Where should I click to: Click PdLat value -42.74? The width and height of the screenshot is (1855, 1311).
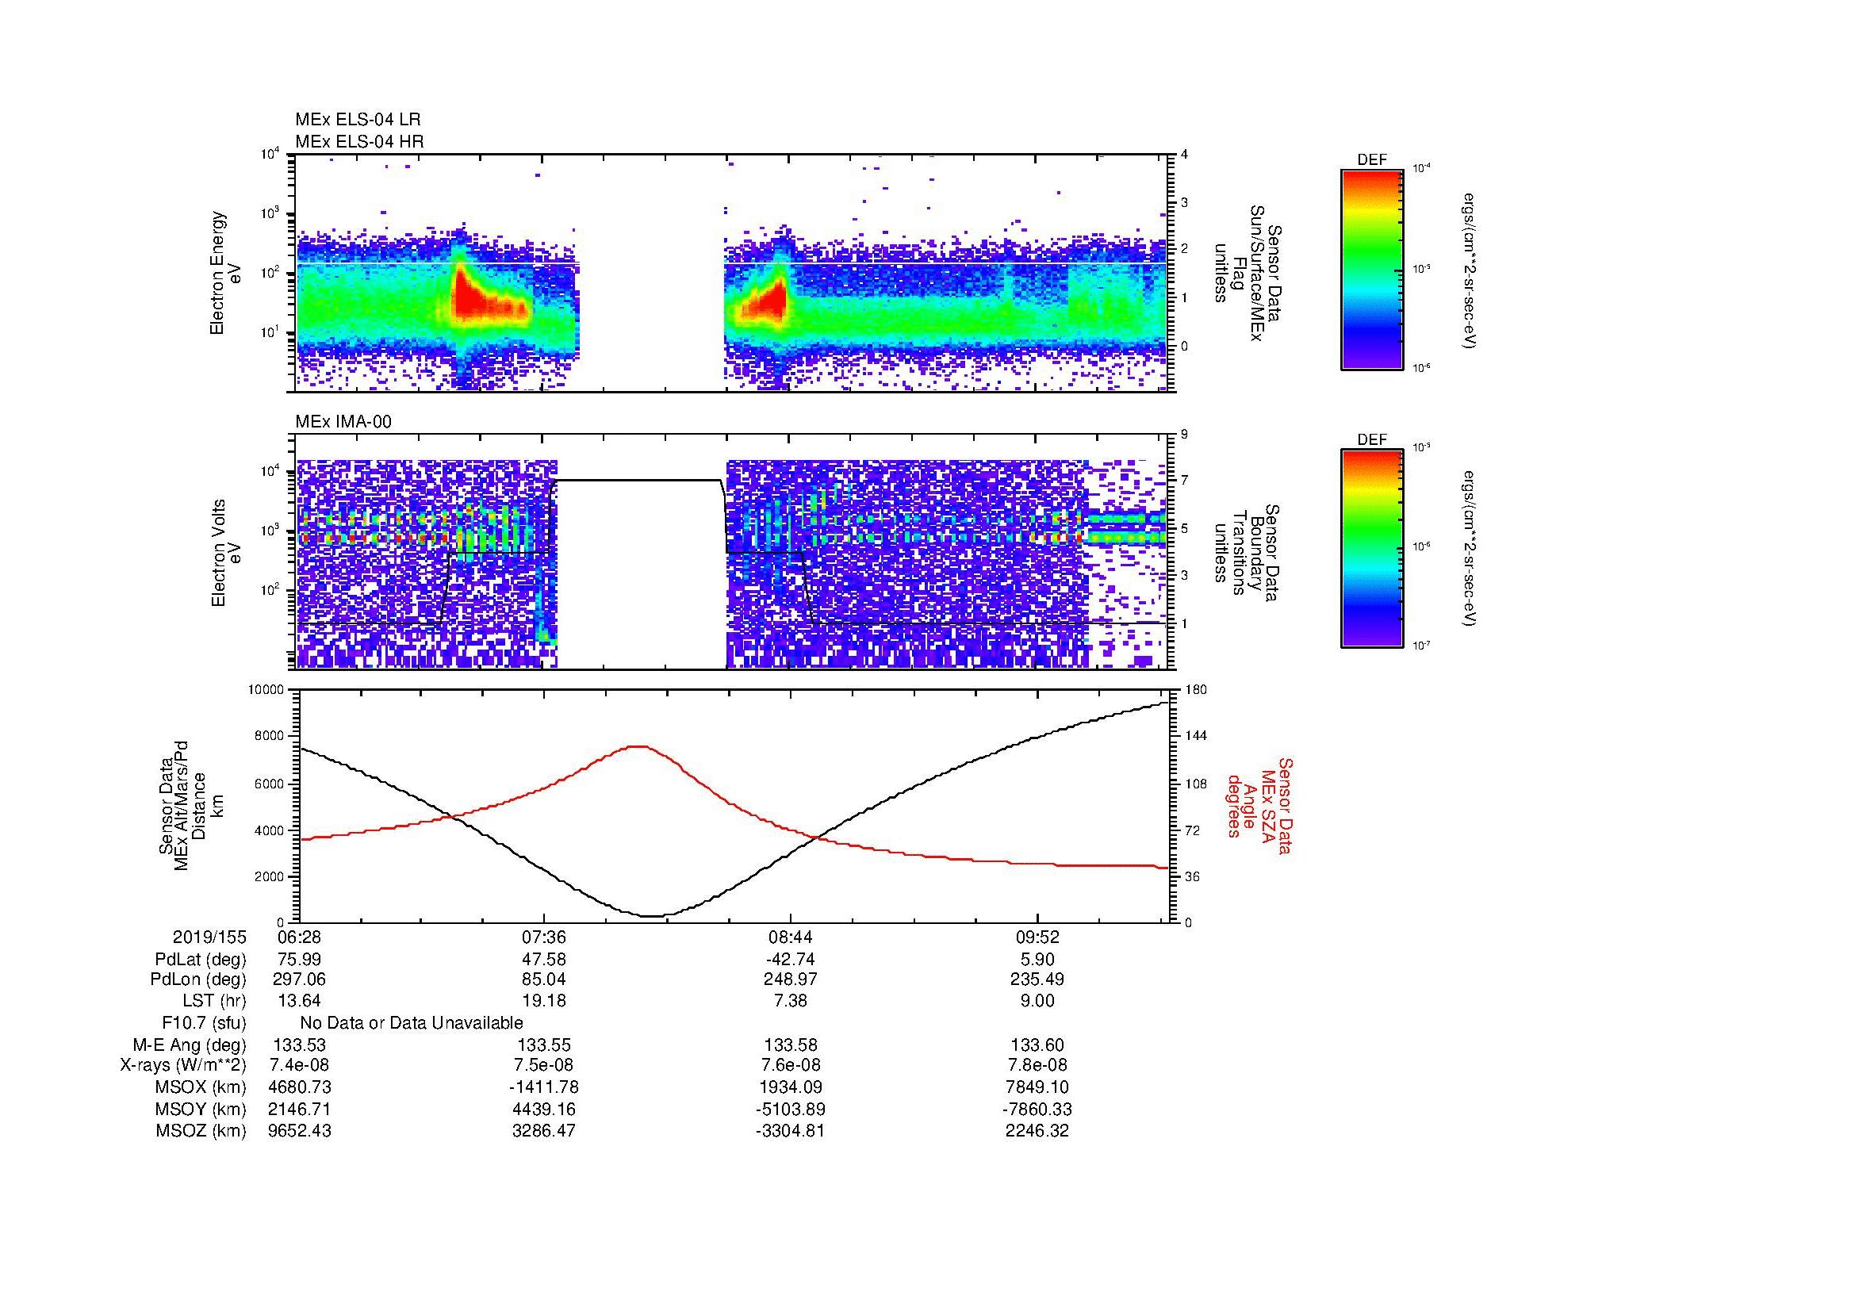pyautogui.click(x=790, y=960)
